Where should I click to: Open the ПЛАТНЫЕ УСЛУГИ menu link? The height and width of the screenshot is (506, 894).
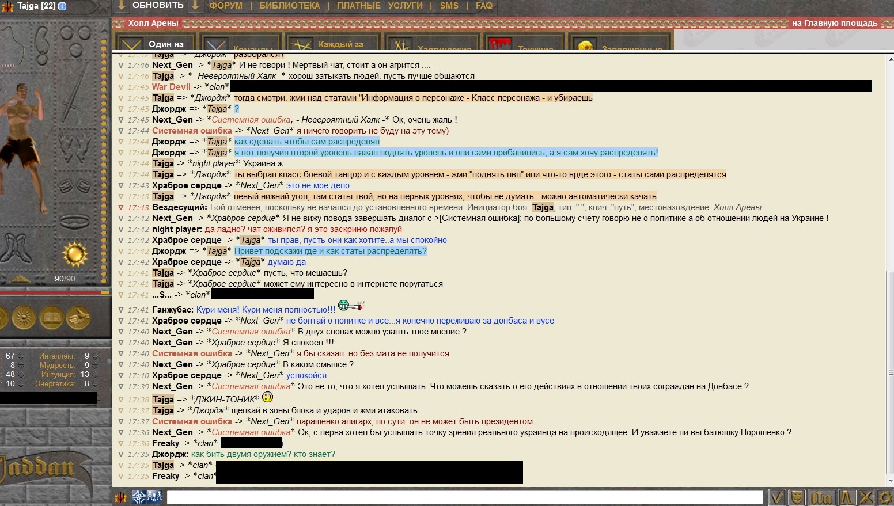pos(380,6)
